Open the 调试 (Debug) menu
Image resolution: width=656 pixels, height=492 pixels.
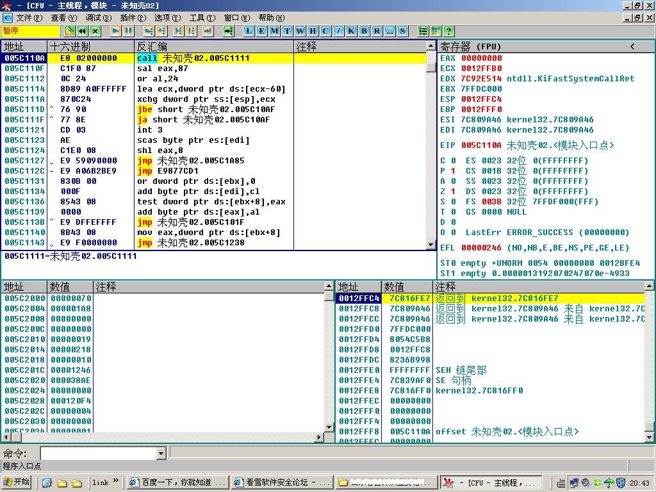pos(98,18)
